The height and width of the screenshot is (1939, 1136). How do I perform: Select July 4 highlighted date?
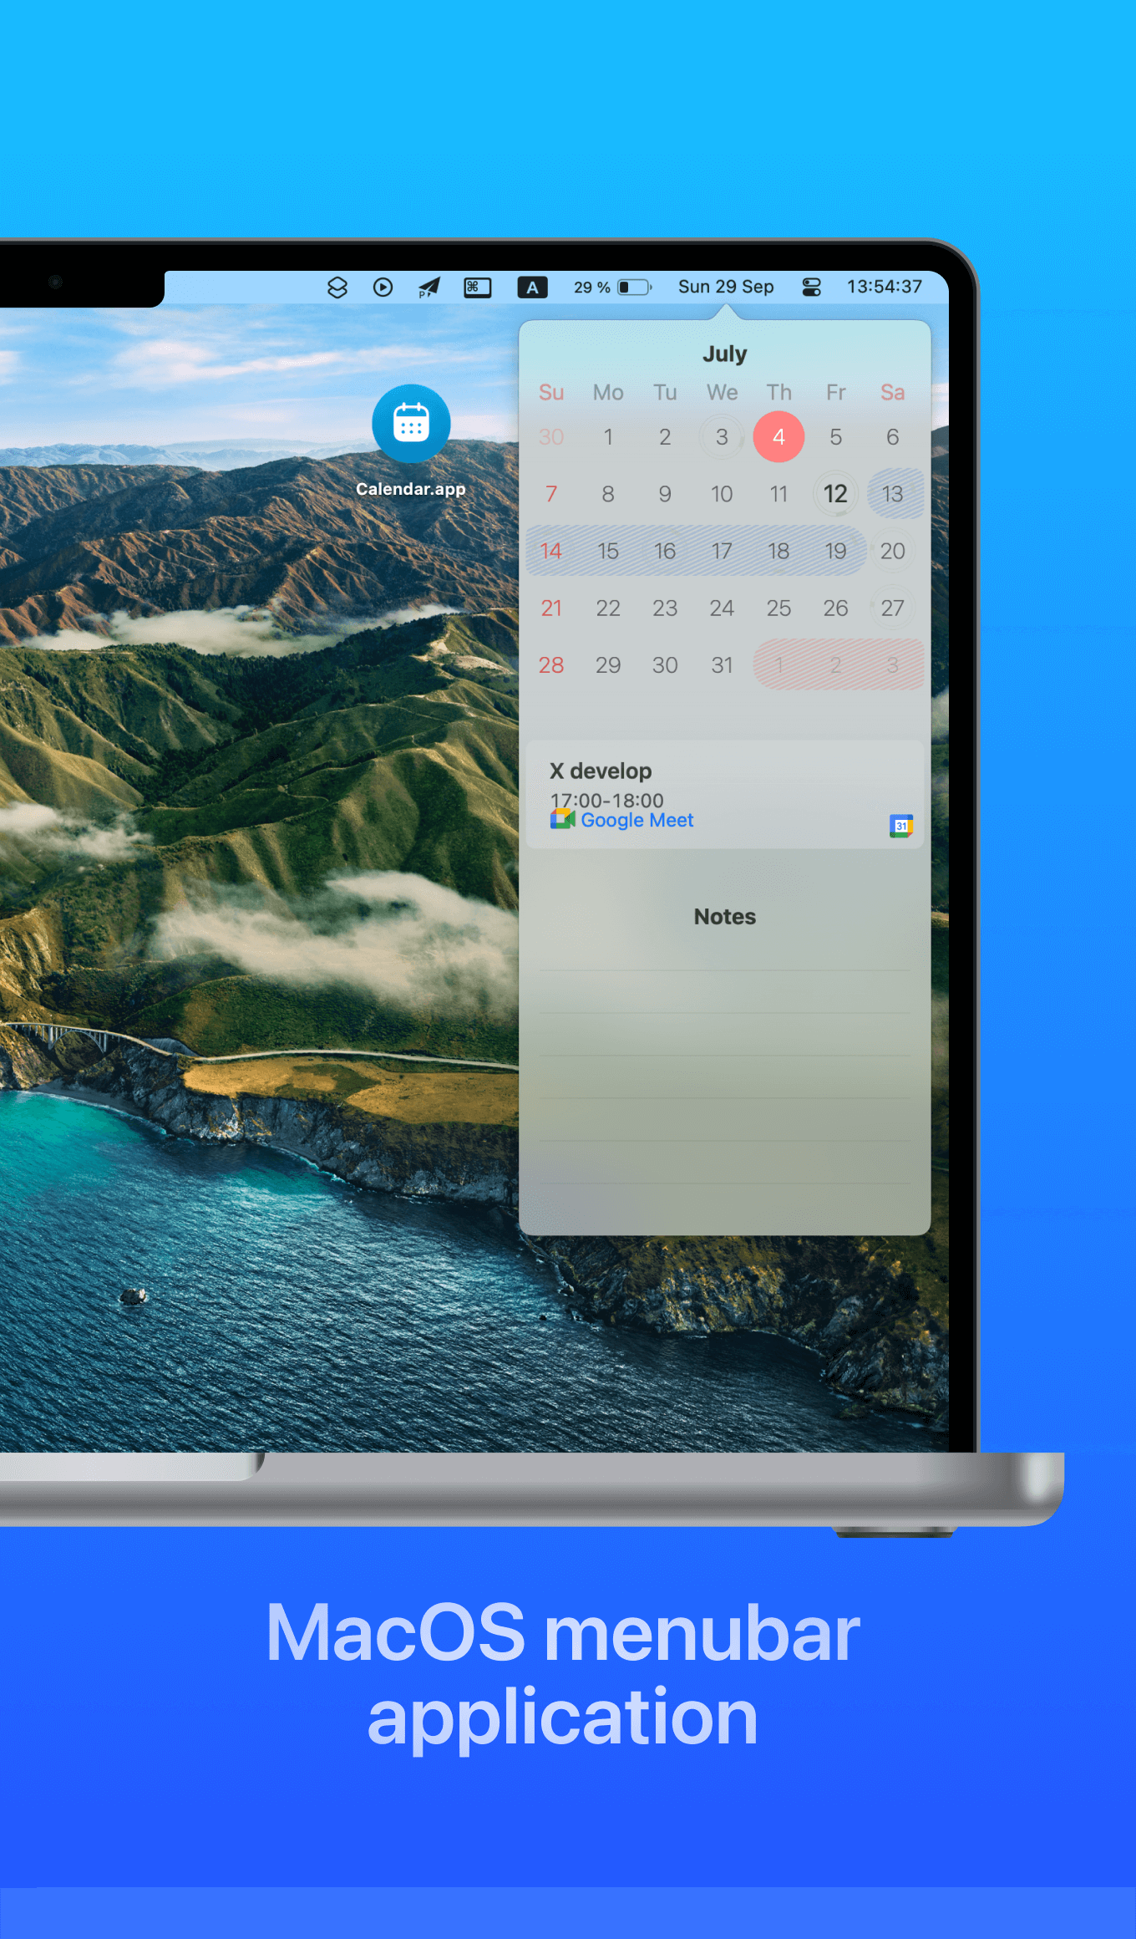778,436
